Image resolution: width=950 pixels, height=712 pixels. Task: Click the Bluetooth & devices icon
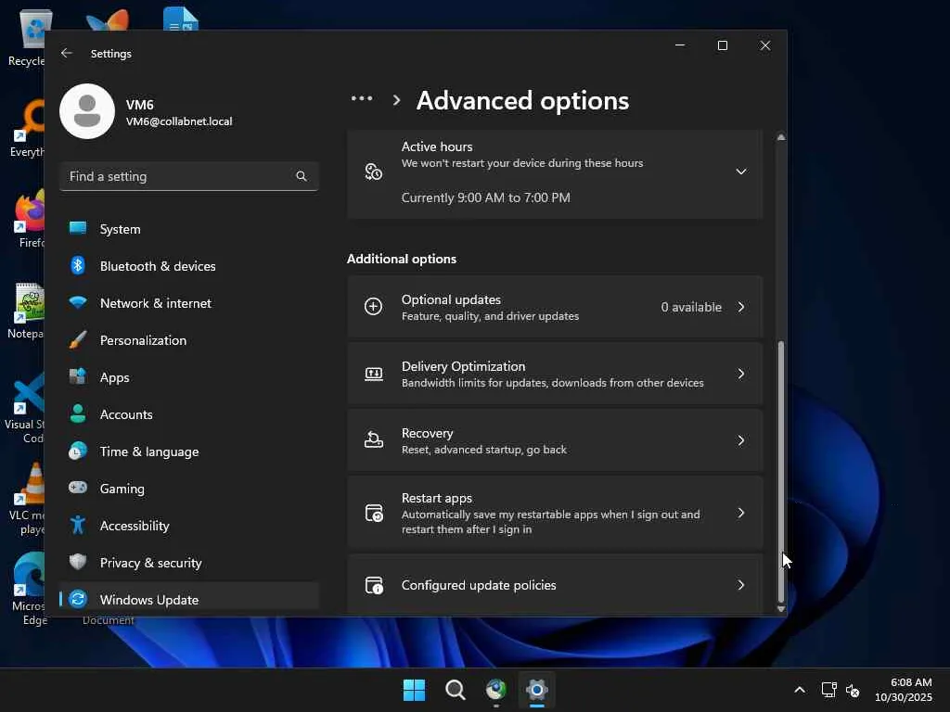point(78,266)
